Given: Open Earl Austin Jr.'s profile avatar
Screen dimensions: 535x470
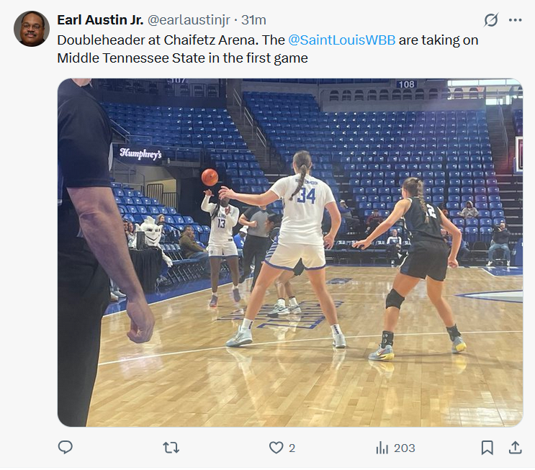Looking at the screenshot, I should pyautogui.click(x=32, y=29).
